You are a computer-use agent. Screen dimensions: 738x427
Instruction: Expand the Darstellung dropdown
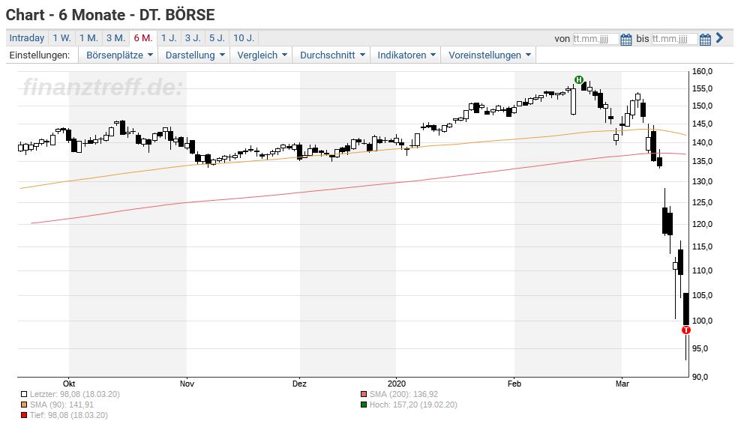pyautogui.click(x=195, y=55)
